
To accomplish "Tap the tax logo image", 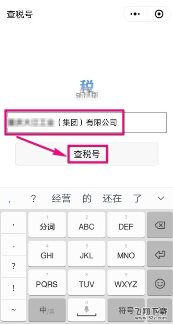I will (87, 90).
